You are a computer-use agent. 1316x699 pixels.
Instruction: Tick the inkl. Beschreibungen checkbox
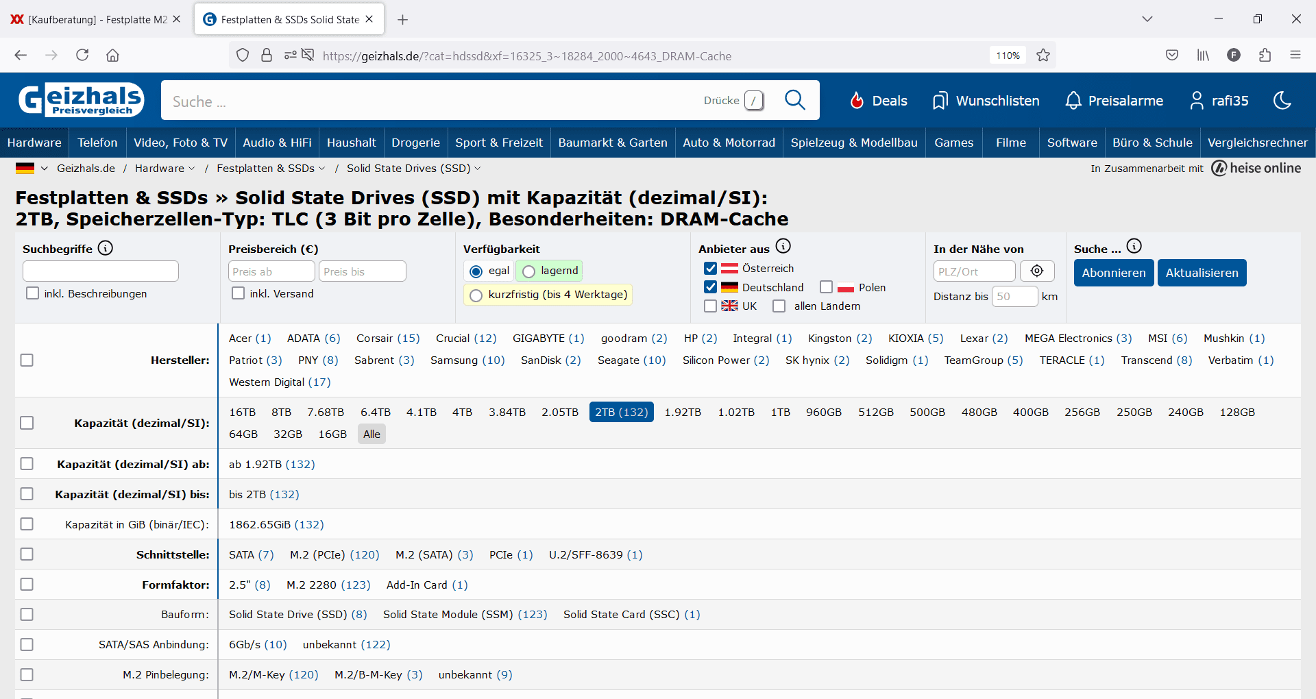tap(32, 293)
